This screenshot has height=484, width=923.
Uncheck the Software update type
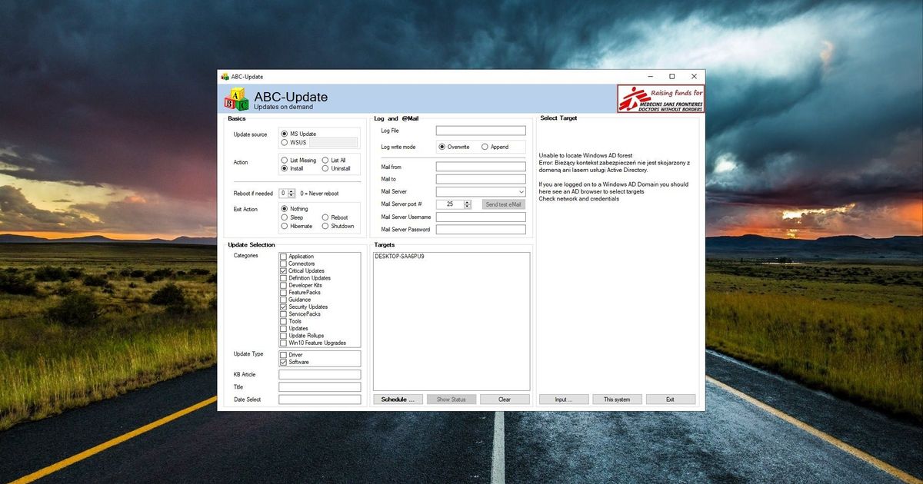click(283, 362)
